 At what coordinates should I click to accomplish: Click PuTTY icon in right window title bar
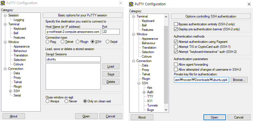pyautogui.click(x=131, y=4)
